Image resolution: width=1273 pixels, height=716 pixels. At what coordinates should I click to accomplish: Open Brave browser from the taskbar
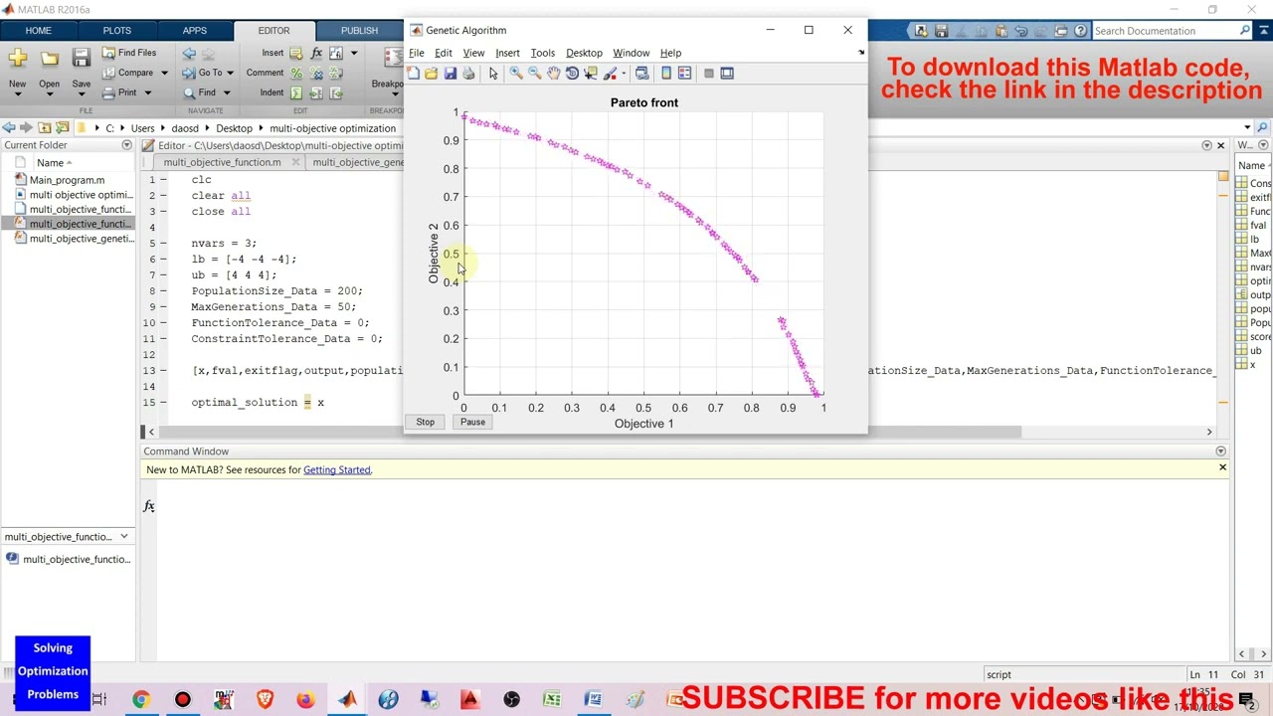(265, 700)
